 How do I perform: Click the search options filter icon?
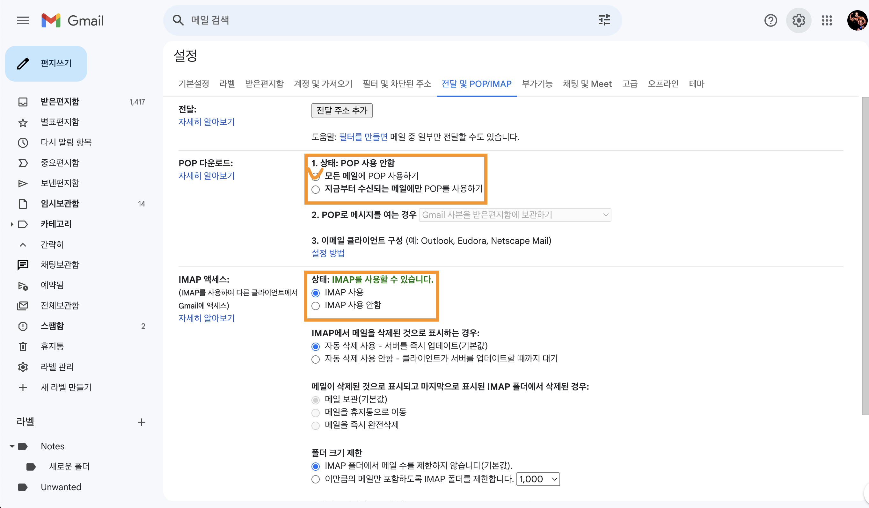pos(604,20)
